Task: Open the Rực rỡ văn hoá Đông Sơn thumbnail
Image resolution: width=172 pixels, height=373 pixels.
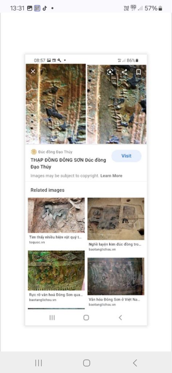Action: (x=56, y=271)
